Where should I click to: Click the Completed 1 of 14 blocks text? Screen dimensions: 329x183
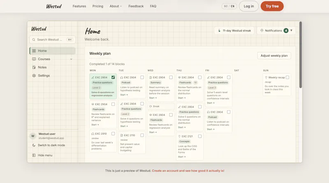[x=107, y=64]
